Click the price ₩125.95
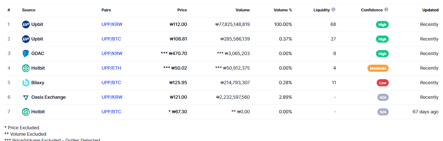Image resolution: width=443 pixels, height=141 pixels. coord(178,83)
